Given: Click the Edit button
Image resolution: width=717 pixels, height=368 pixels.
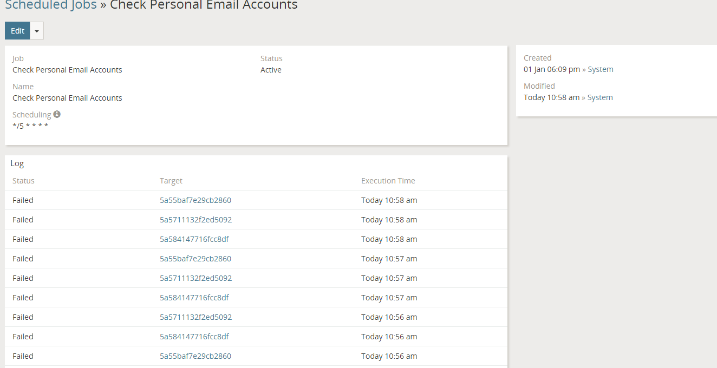Looking at the screenshot, I should [x=17, y=31].
